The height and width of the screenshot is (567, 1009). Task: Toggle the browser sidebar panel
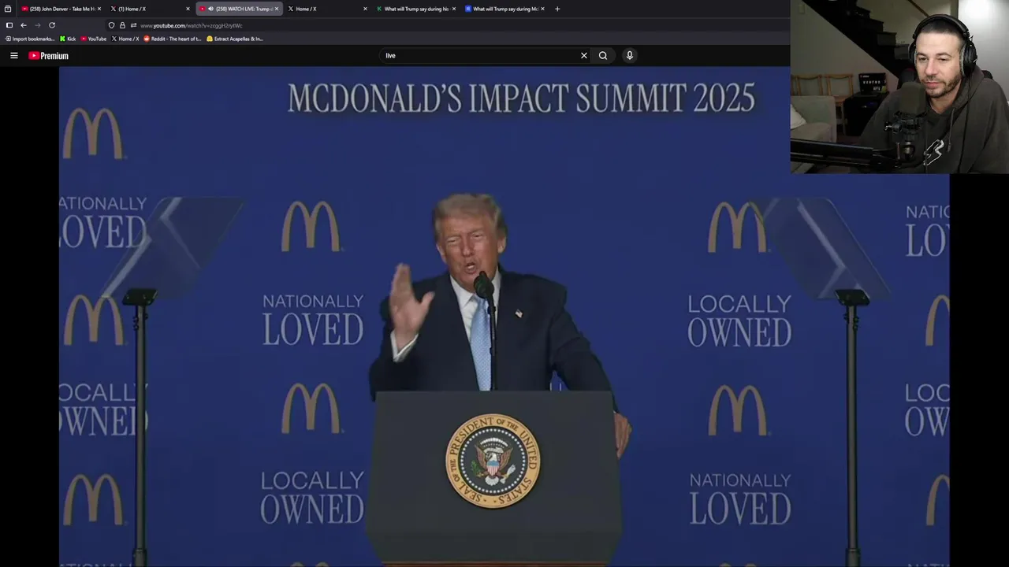tap(9, 25)
